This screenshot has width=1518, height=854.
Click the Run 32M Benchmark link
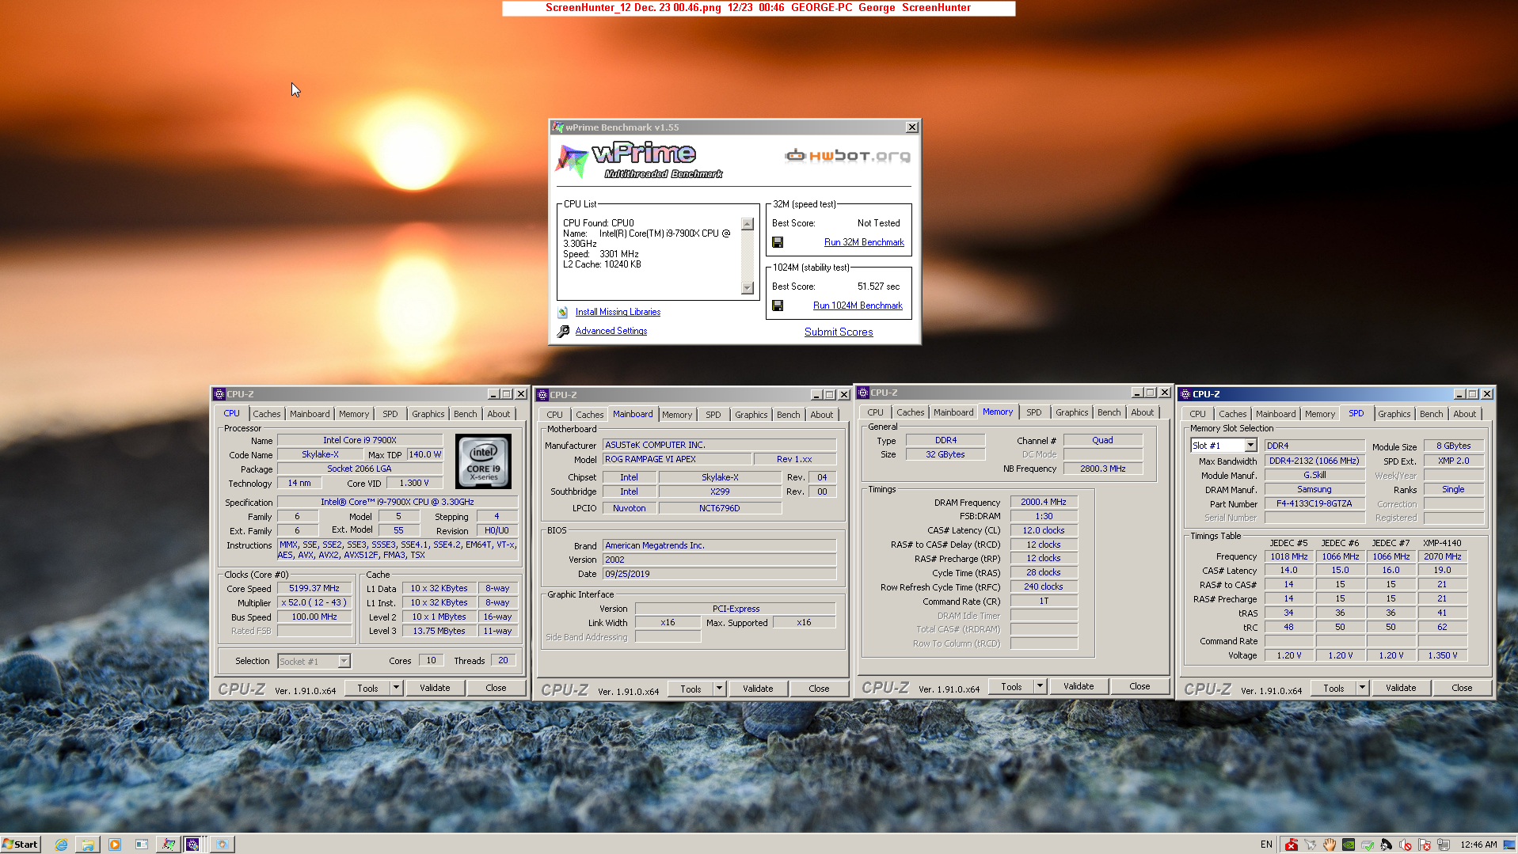pos(864,242)
